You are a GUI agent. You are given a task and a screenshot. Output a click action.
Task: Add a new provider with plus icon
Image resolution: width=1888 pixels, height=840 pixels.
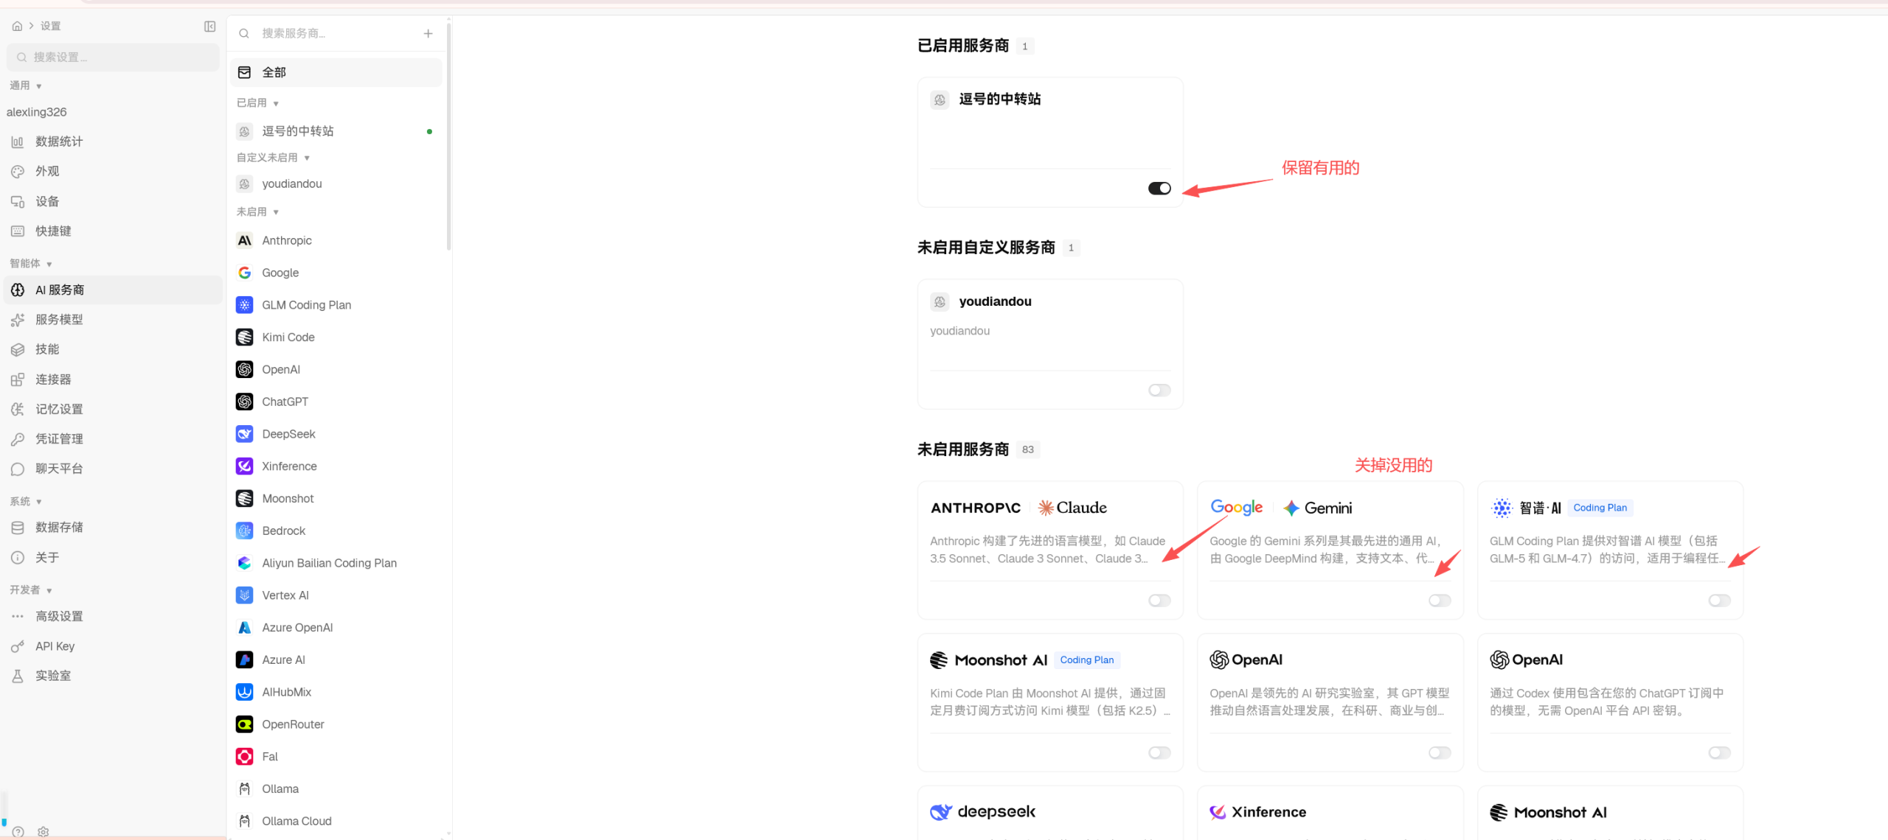(x=428, y=33)
